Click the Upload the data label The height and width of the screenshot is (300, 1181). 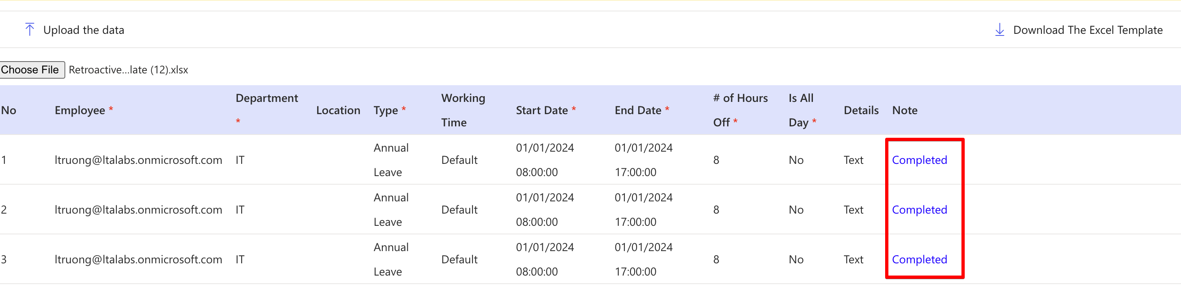tap(83, 30)
